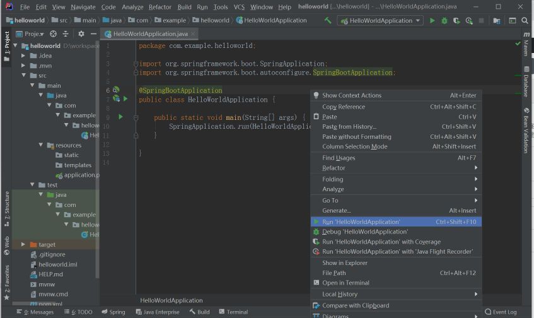
Task: Open the Analyze menu in menu bar
Action: click(132, 7)
